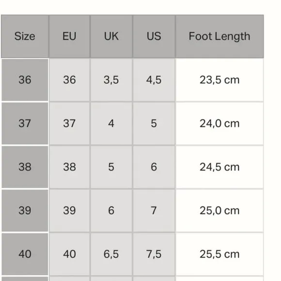Click the US 7 cell in row 39

click(x=154, y=211)
